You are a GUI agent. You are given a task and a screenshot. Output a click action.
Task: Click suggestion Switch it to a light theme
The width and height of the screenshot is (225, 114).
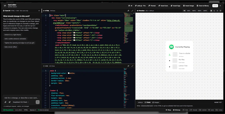[x=13, y=35]
